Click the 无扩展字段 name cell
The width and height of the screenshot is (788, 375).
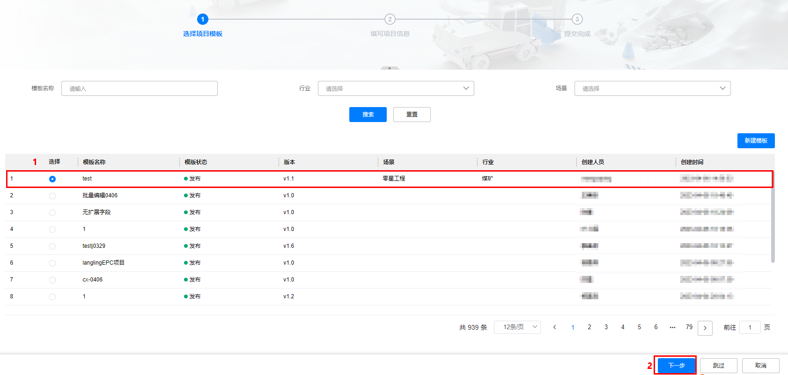[96, 212]
